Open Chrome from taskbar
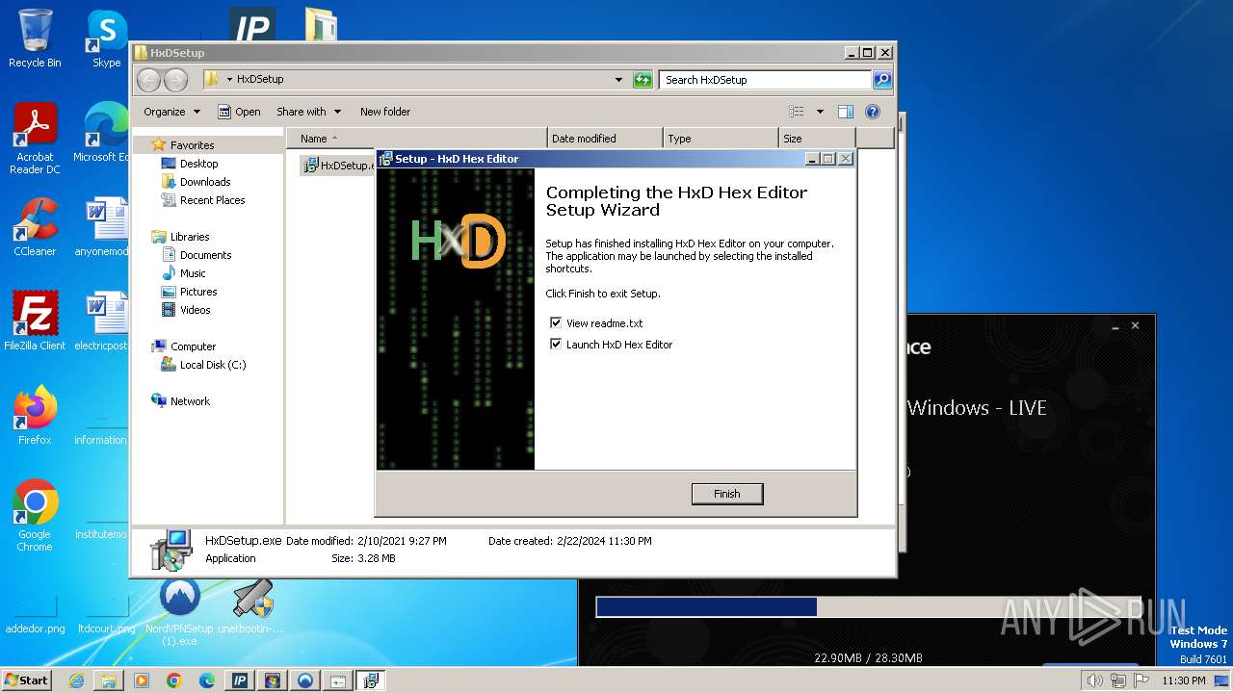This screenshot has height=693, width=1233. 174,680
